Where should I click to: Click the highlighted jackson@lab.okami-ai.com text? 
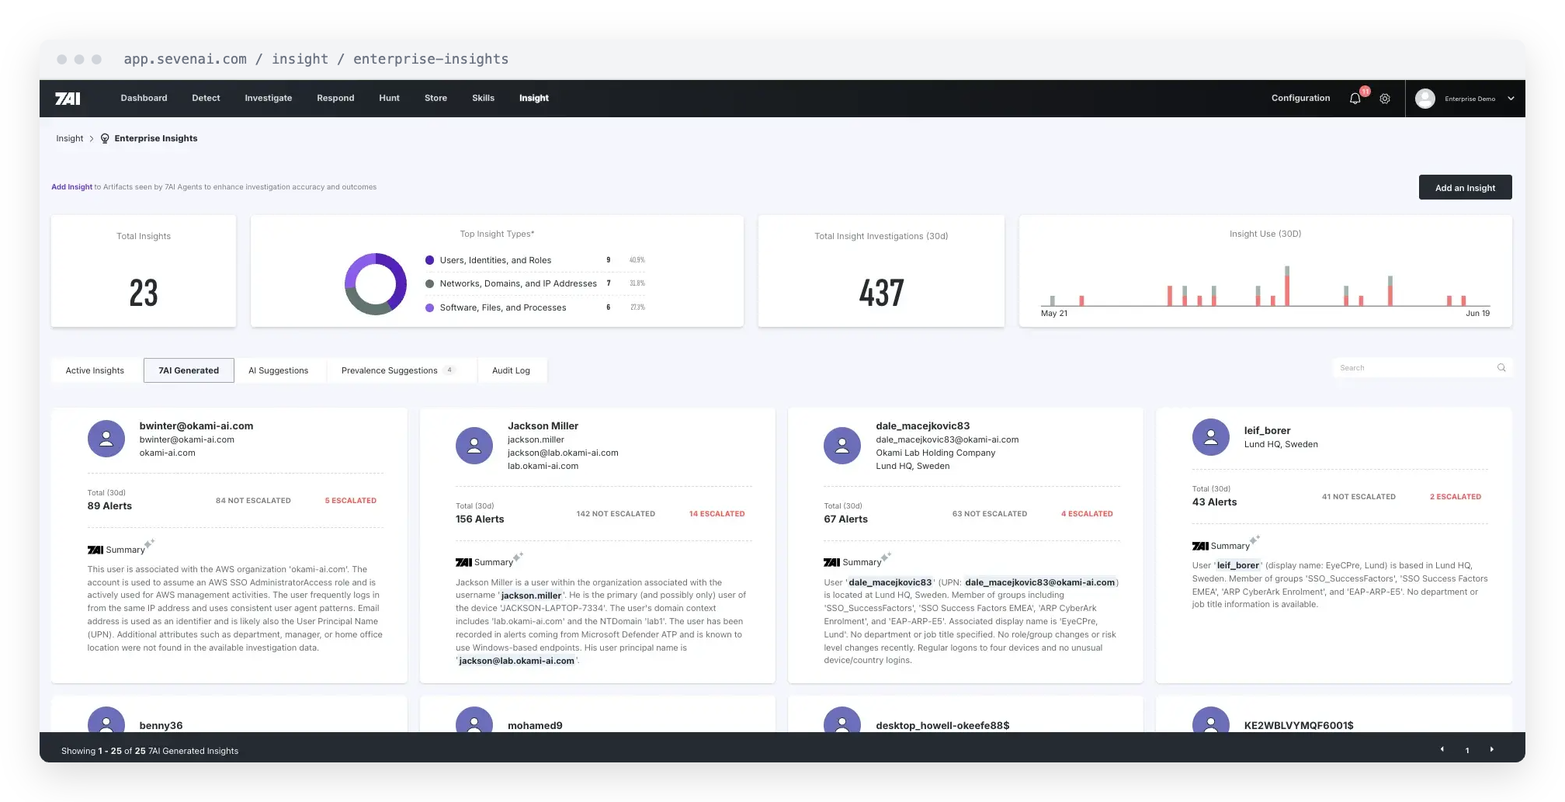pos(516,661)
